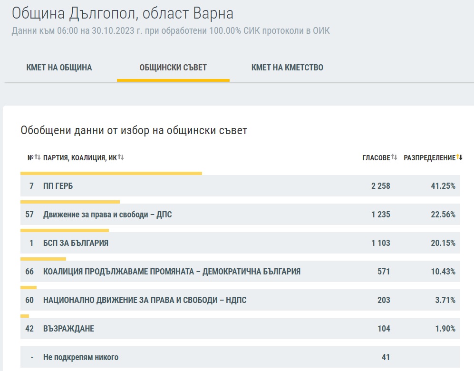This screenshot has width=474, height=371.
Task: Click the 571 votes value
Action: tap(384, 272)
